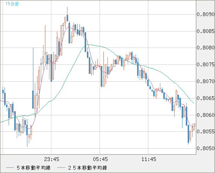Image resolution: width=215 pixels, height=173 pixels.
Task: Click the 15分足 timeframe label
Action: (12, 4)
